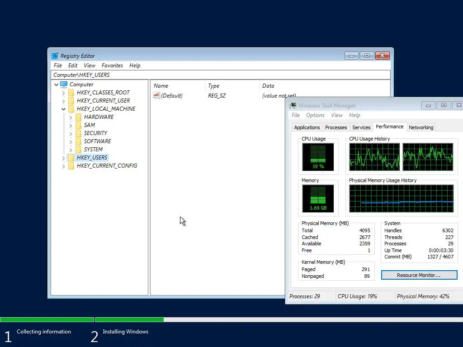Expand the HKEY_CLASSES_ROOT key
This screenshot has height=347, width=463.
pos(63,93)
